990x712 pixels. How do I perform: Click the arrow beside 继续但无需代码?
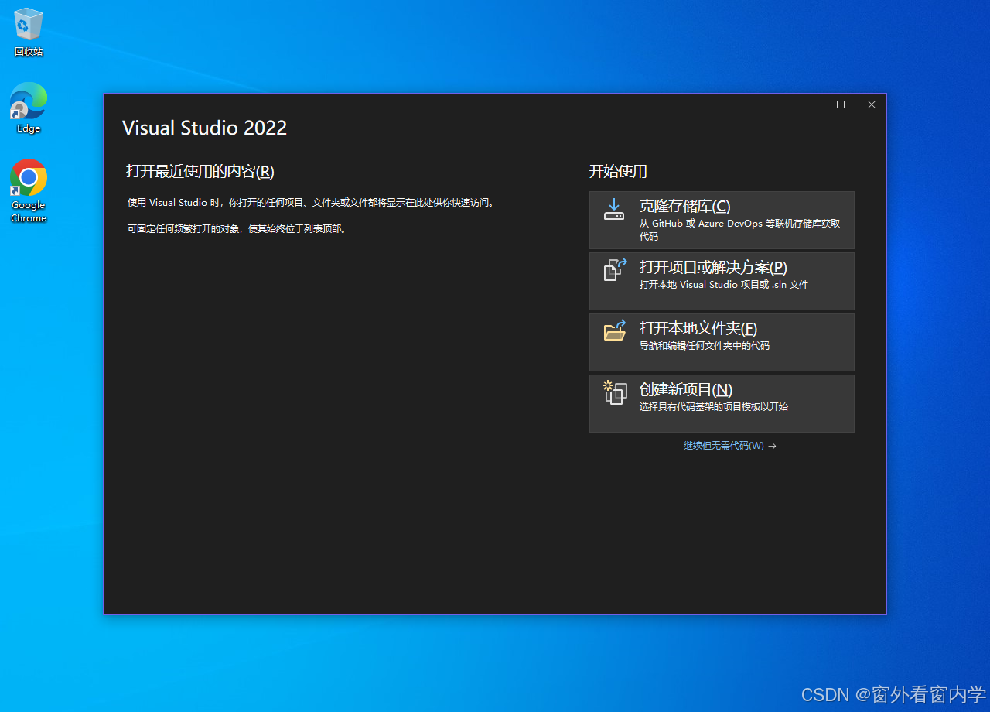772,446
